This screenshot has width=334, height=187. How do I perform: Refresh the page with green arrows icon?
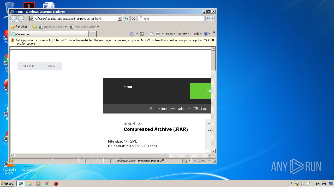click(127, 19)
